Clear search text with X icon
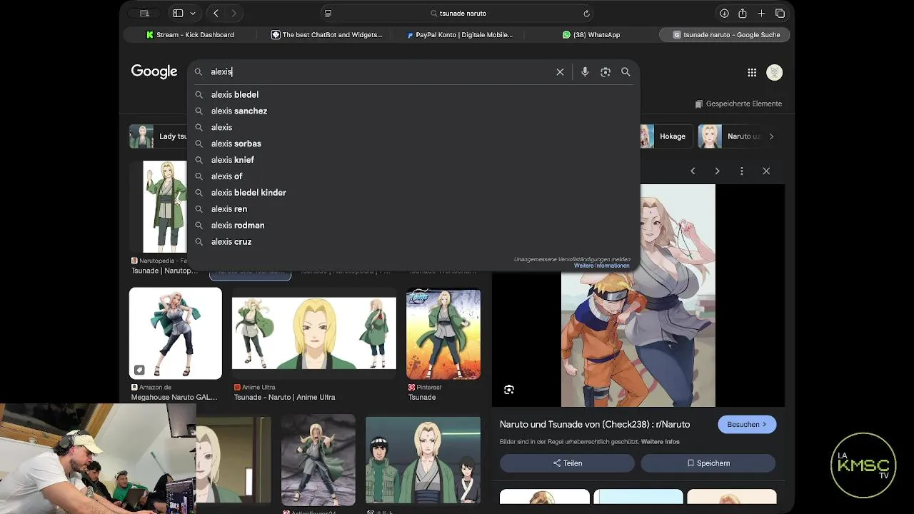The width and height of the screenshot is (914, 514). (x=560, y=71)
